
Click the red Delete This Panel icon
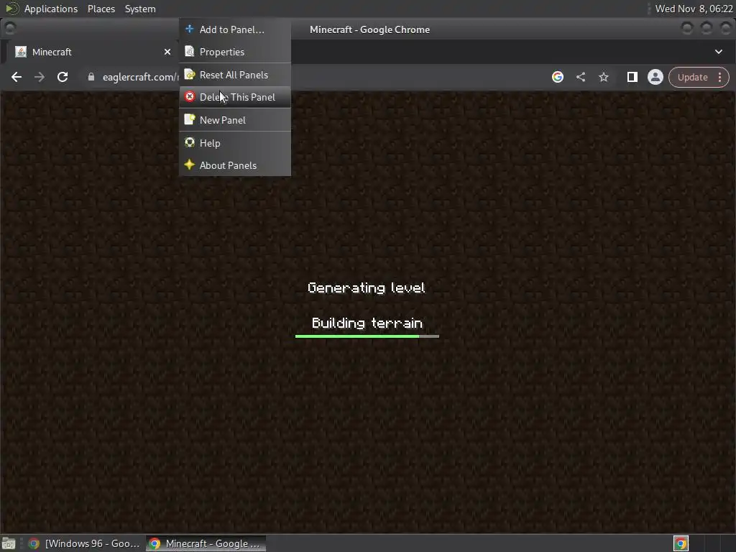point(190,97)
